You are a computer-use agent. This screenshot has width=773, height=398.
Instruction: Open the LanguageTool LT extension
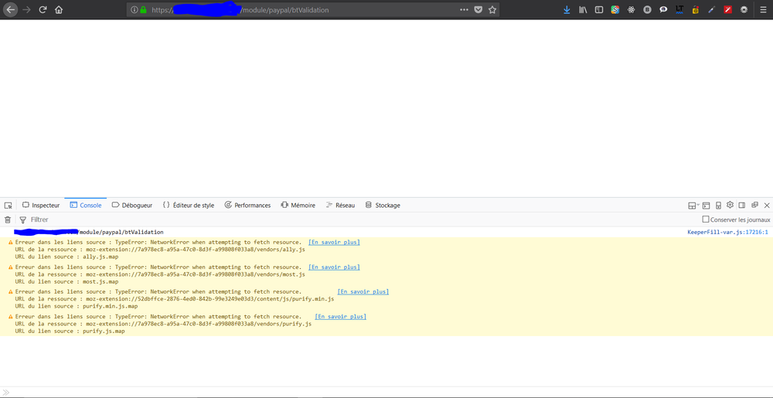pos(679,9)
